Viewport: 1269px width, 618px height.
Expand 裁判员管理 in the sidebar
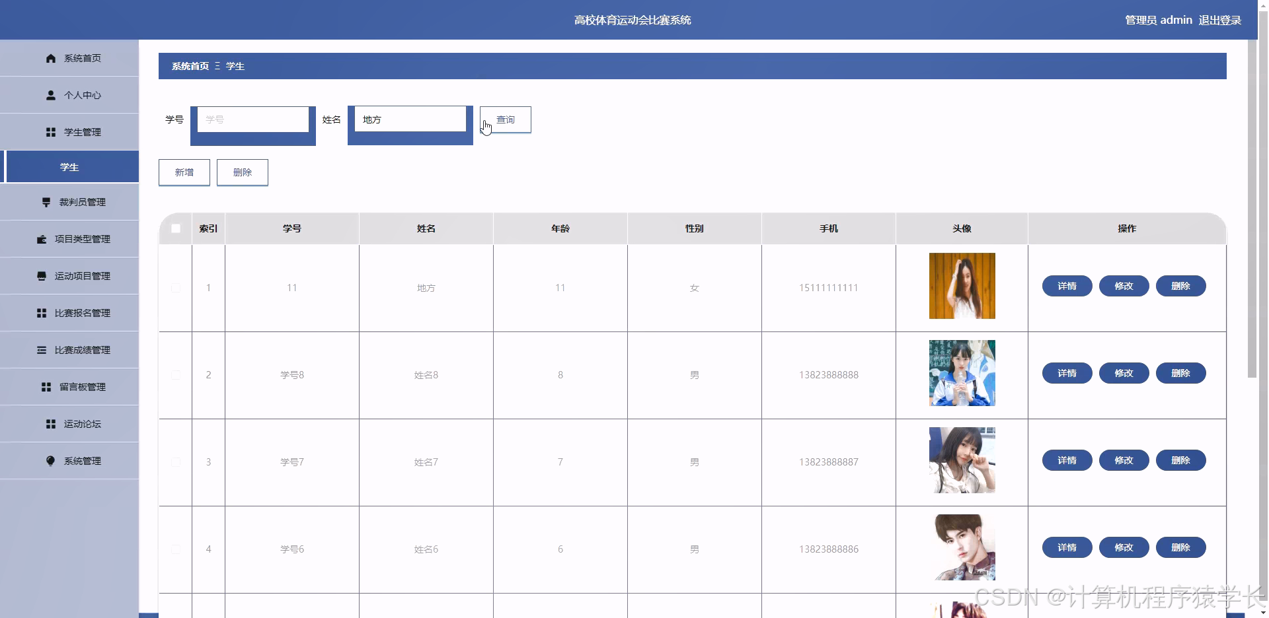click(69, 202)
